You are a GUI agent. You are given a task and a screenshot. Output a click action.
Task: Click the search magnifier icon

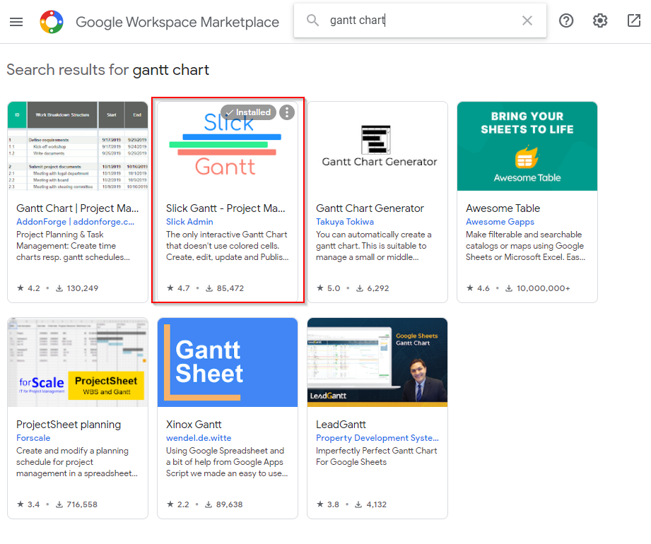point(312,20)
